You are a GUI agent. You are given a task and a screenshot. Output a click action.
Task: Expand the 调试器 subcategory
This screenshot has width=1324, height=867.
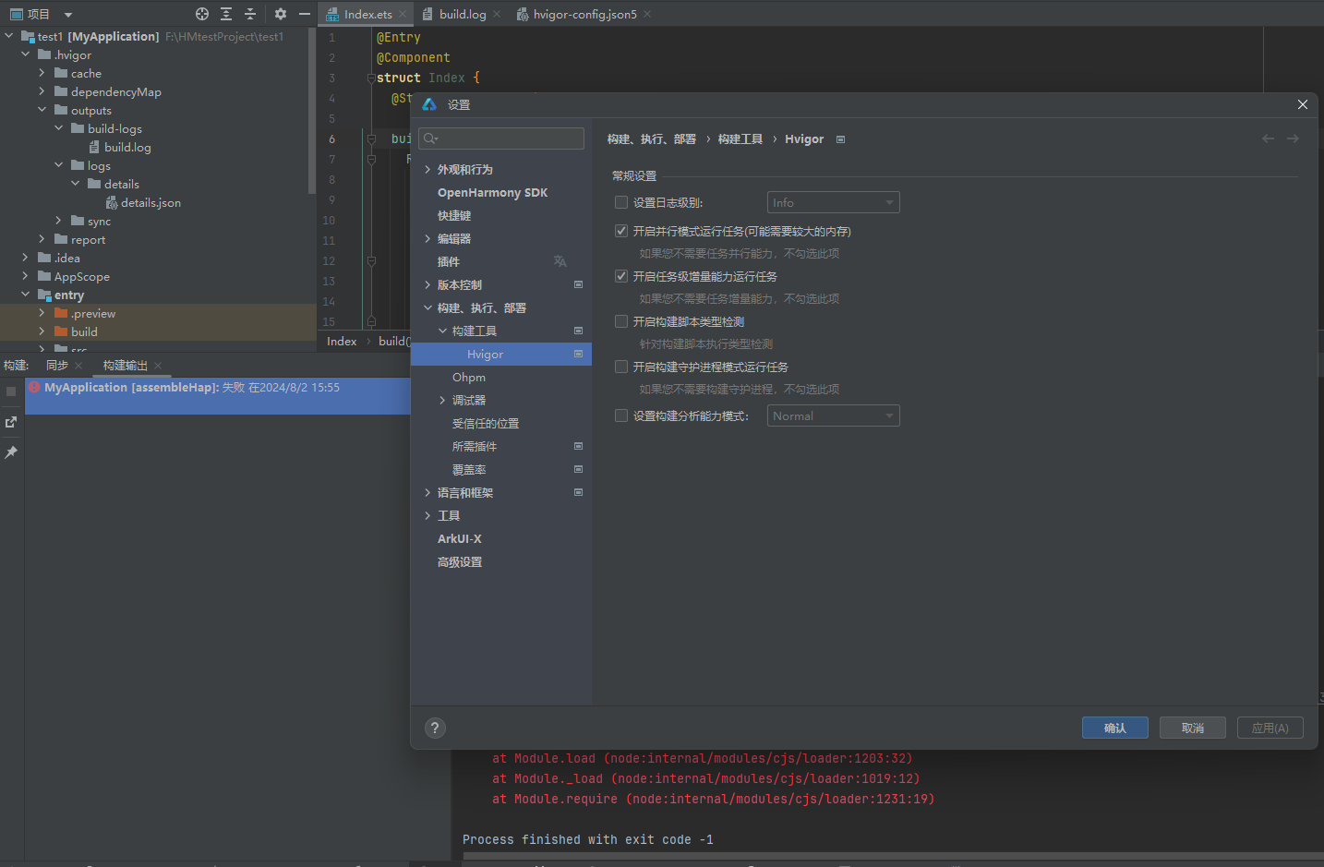pos(442,400)
